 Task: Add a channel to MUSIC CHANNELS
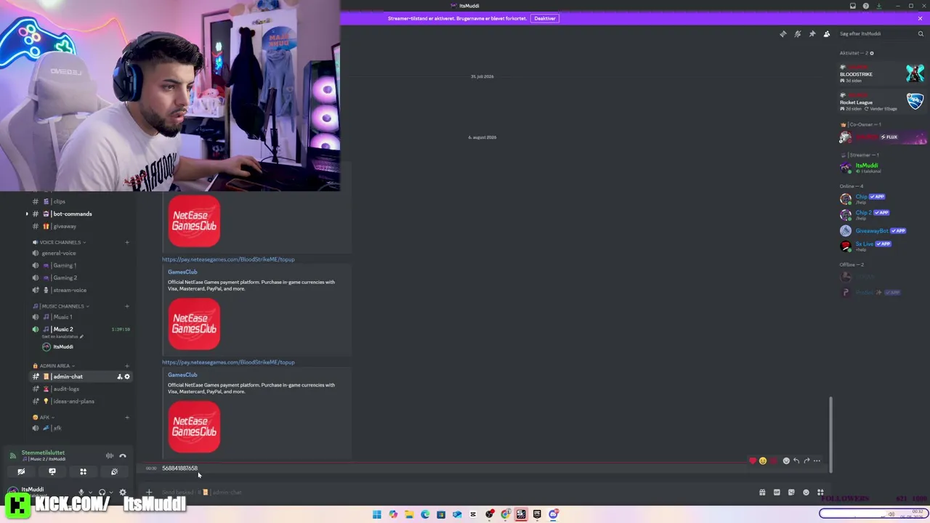coord(127,306)
